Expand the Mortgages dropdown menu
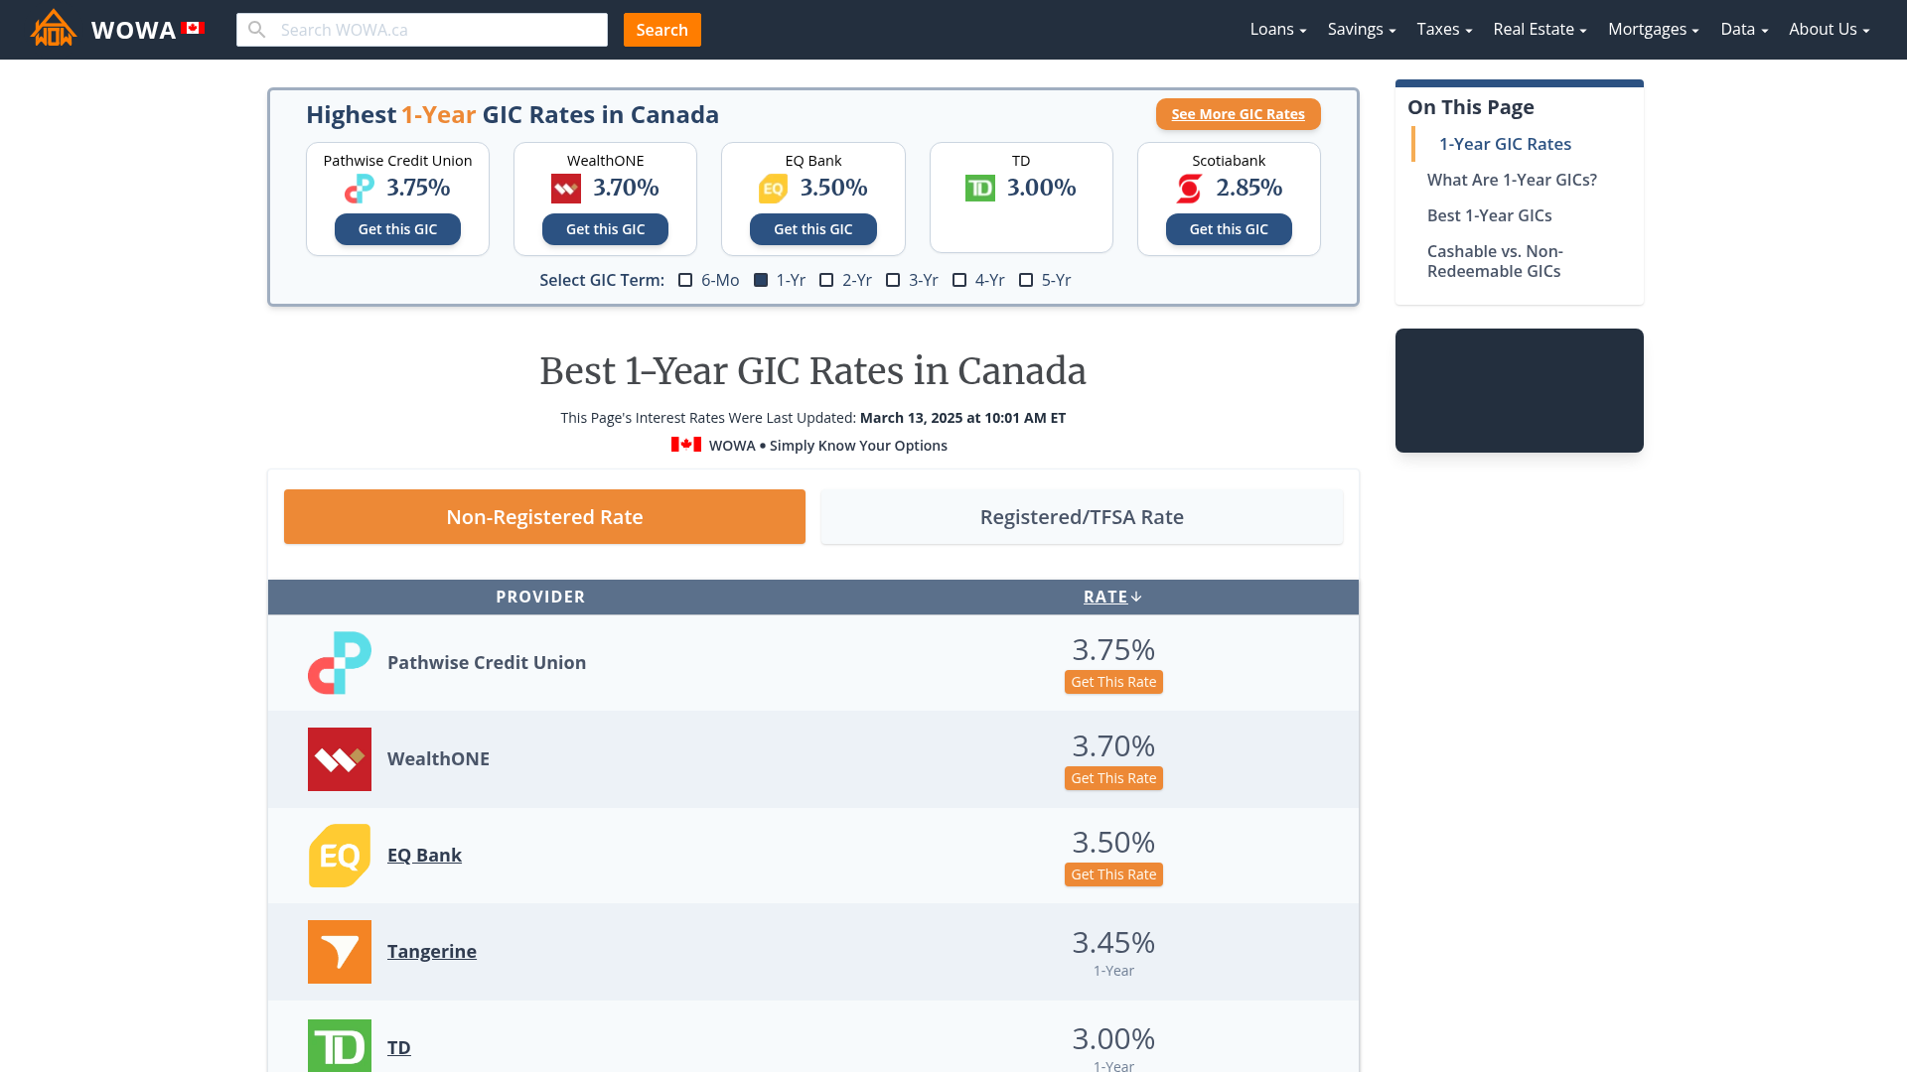Screen dimensions: 1907x1072 pos(1652,29)
